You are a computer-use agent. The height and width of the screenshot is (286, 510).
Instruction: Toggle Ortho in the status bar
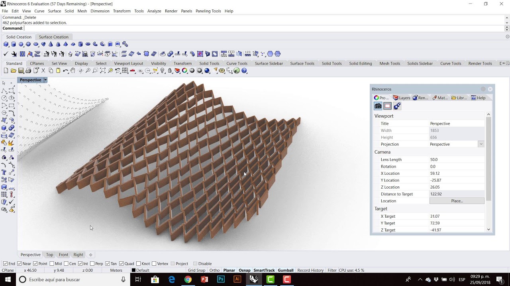click(x=214, y=271)
